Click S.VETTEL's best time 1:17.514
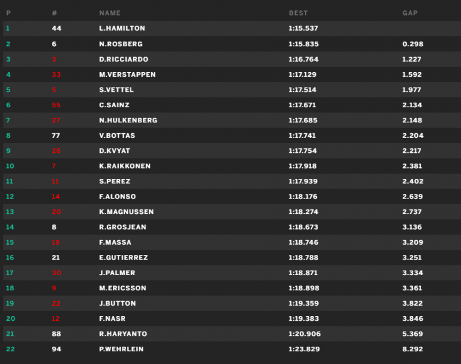Screen dimensions: 461x364 point(303,90)
